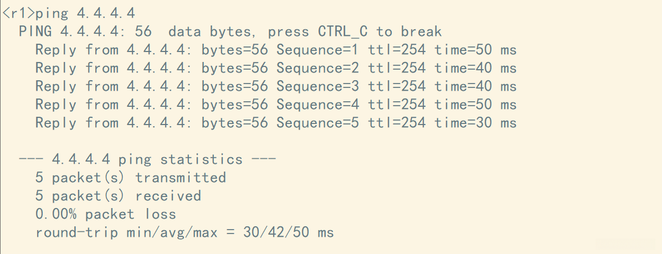Click the "4.4.4.4 ping statistics" heading
Screen dimensions: 662x254
click(147, 159)
